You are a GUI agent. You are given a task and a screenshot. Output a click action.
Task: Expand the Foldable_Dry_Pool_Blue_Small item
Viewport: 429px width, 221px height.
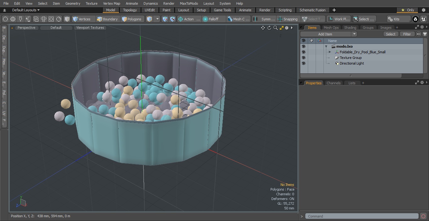[330, 52]
